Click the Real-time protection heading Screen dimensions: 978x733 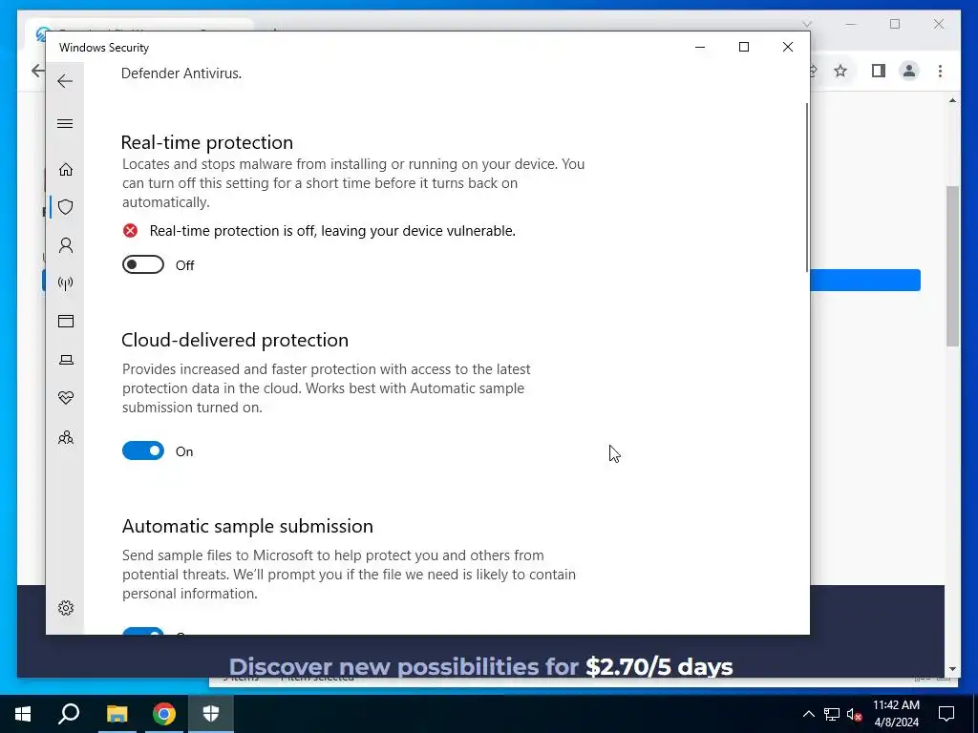(206, 142)
